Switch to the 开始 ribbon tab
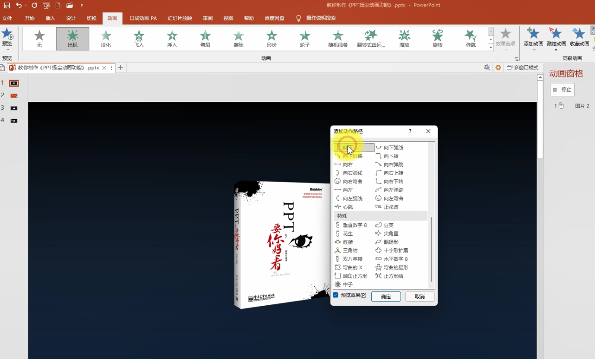The image size is (595, 359). pyautogui.click(x=30, y=19)
